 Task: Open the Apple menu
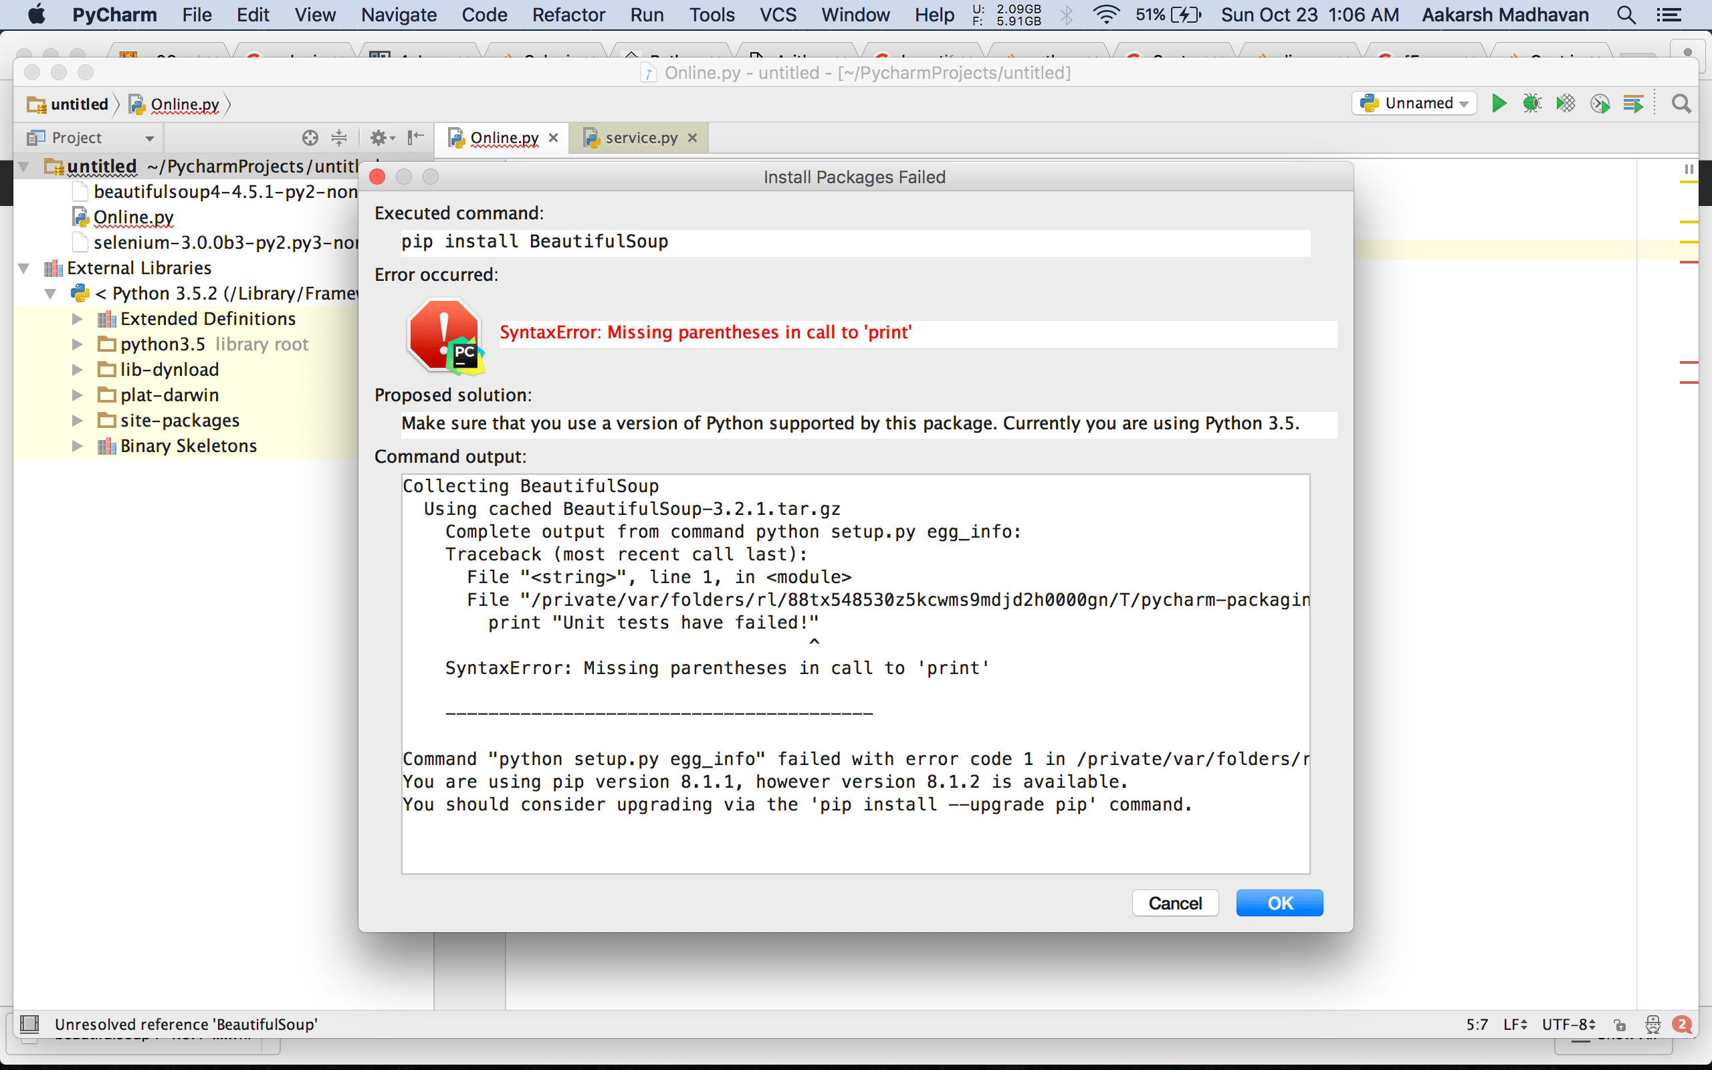pos(37,15)
